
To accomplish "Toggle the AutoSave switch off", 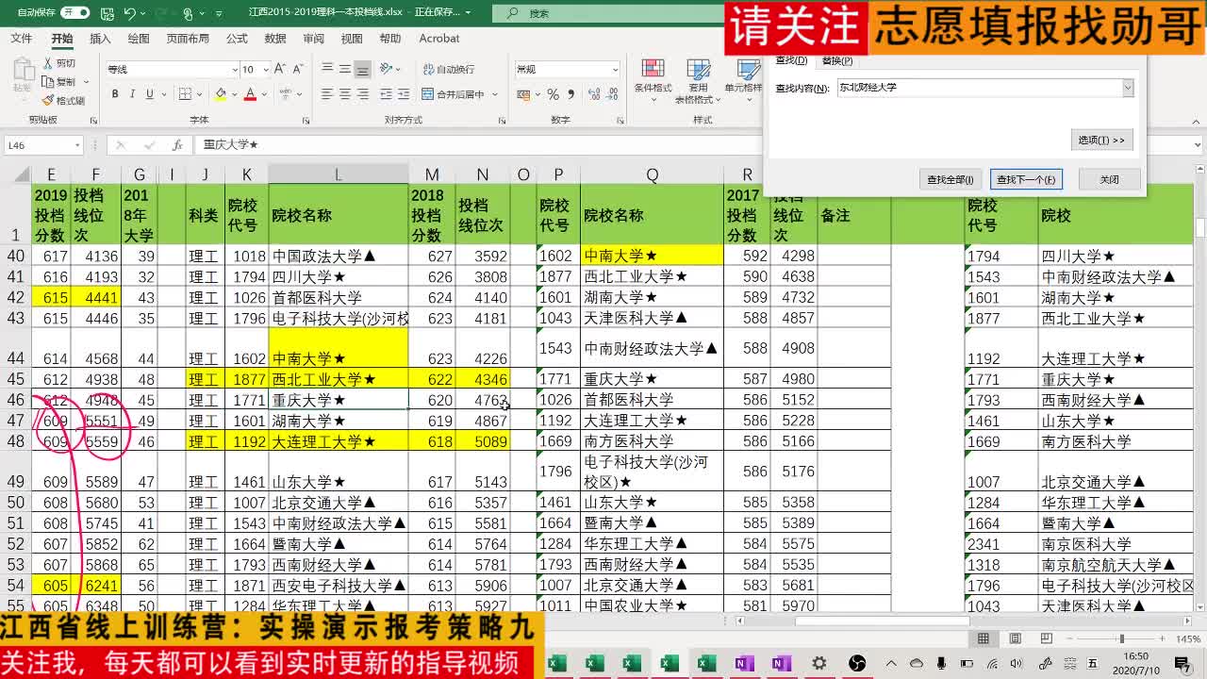I will tap(74, 13).
